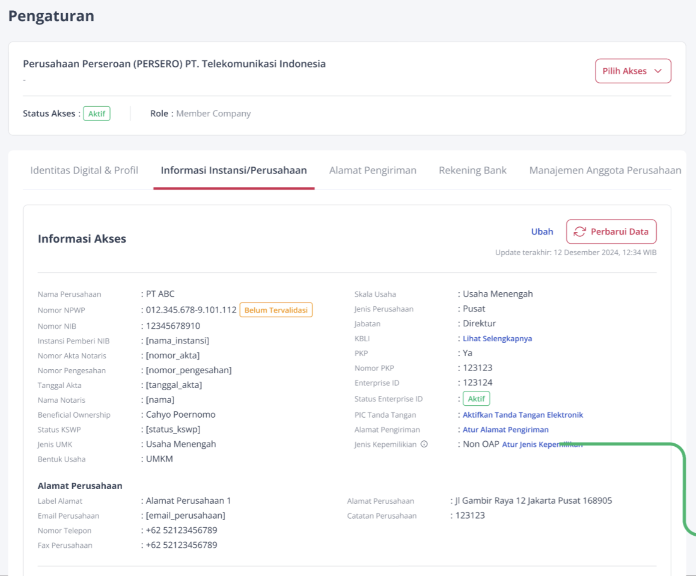The height and width of the screenshot is (576, 696).
Task: Click the Perbarui Data button
Action: click(x=611, y=232)
